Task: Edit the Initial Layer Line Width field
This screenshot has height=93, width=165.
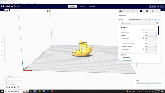Action: pyautogui.click(x=151, y=52)
